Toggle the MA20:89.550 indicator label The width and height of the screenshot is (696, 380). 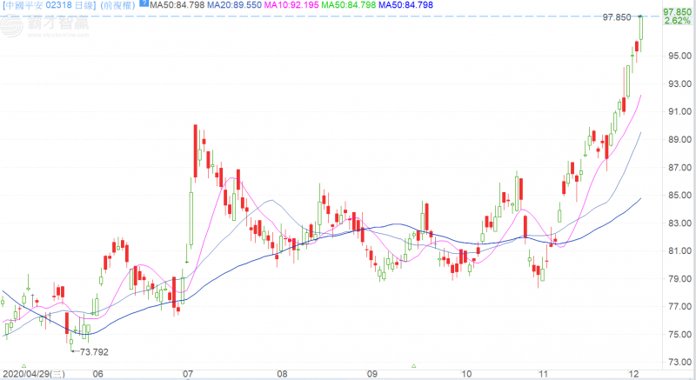(x=226, y=5)
